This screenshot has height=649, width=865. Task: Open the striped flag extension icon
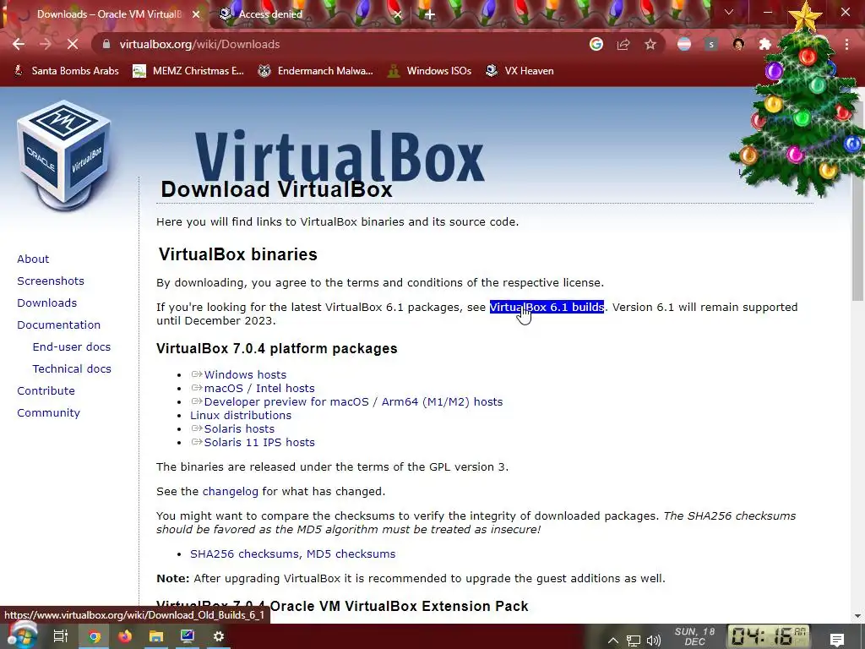[x=684, y=44]
